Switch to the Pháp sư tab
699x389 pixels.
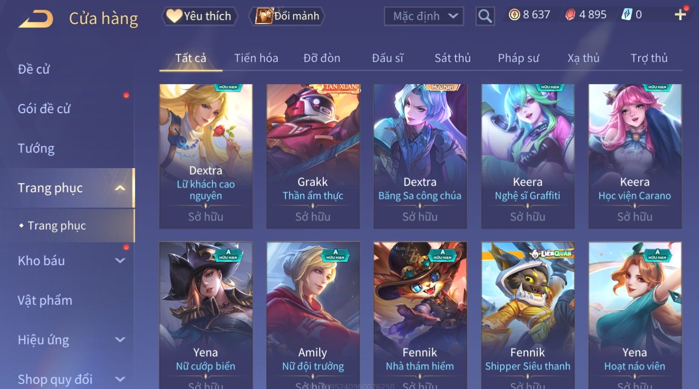(518, 58)
